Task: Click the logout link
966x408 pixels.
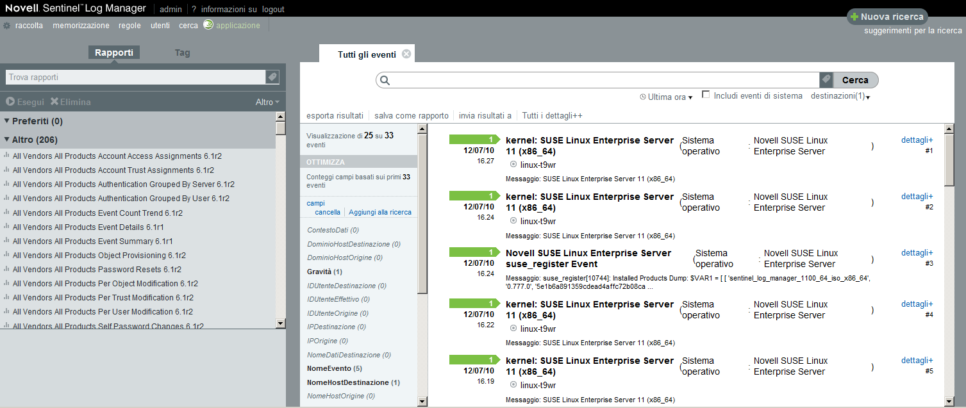Action: 273,10
